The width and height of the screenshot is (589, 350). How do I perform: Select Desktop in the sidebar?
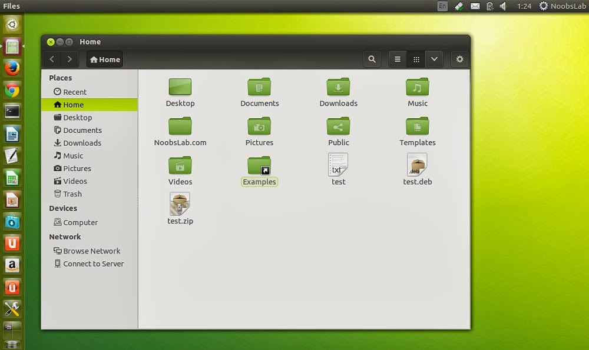click(89, 118)
